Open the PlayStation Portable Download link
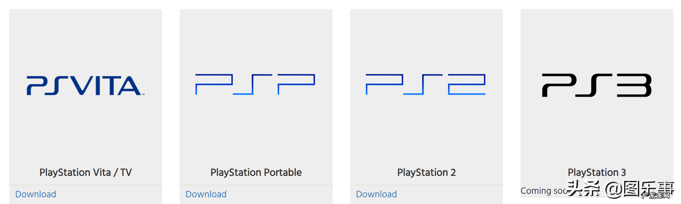 tap(206, 194)
